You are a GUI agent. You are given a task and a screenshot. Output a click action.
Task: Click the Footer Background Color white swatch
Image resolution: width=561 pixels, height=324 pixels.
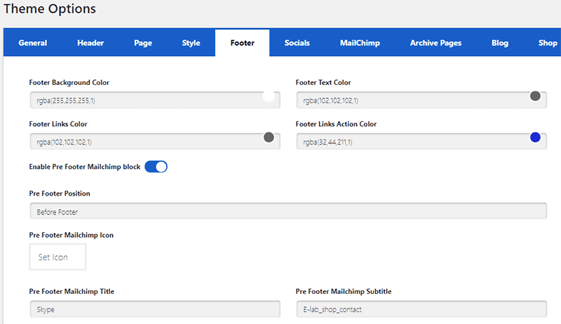269,96
